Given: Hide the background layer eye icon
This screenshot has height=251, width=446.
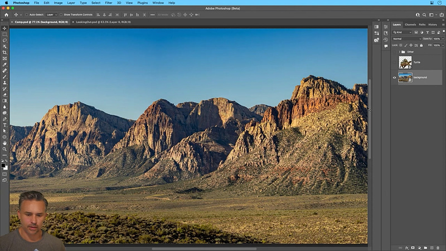Looking at the screenshot, I should point(394,78).
